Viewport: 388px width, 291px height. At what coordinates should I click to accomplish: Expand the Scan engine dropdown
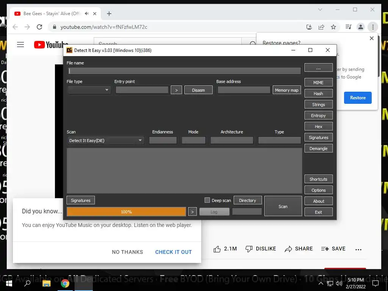106,141
